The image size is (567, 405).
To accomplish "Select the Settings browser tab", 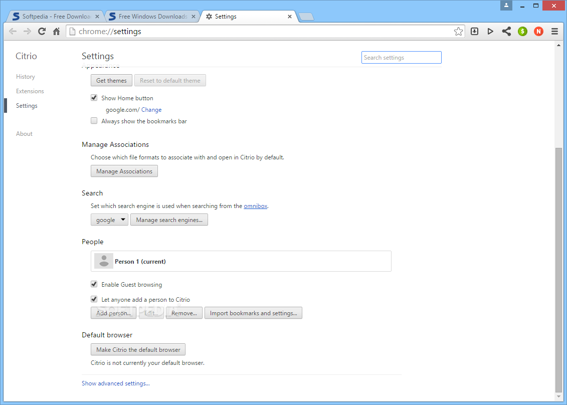I will [x=248, y=17].
